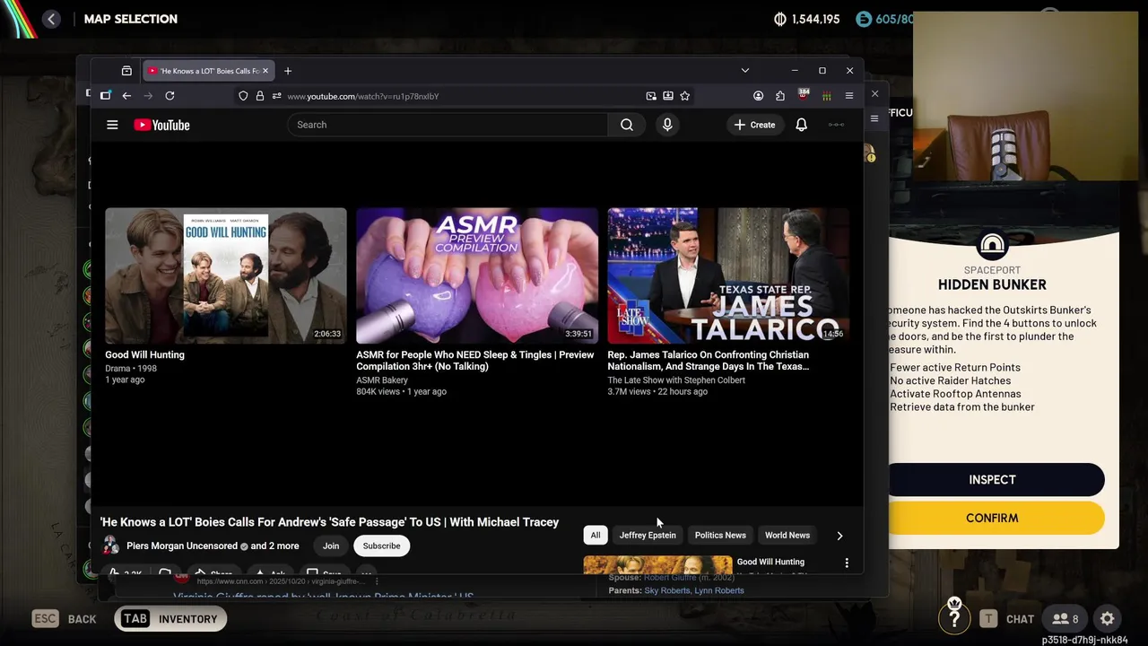Open options menu for Good Will Hunting suggestion
Viewport: 1148px width, 646px height.
coord(847,563)
